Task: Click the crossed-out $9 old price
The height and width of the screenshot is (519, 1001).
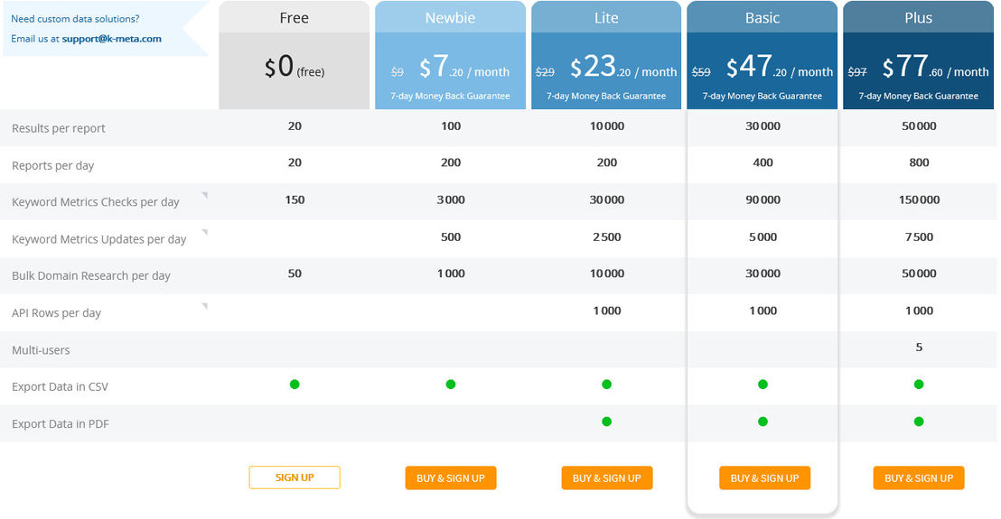Action: (x=398, y=72)
